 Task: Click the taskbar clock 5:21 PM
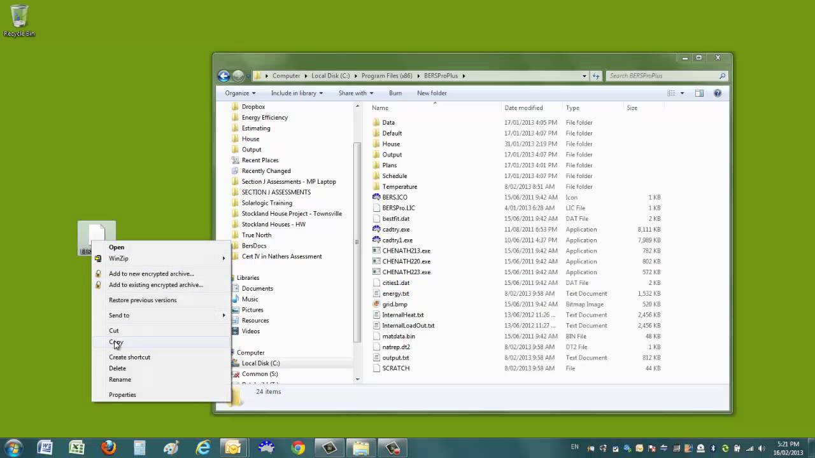(x=788, y=444)
